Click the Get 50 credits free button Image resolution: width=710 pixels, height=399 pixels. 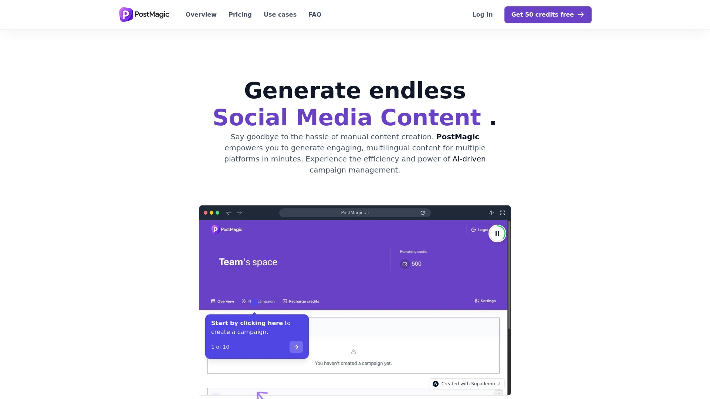(548, 15)
